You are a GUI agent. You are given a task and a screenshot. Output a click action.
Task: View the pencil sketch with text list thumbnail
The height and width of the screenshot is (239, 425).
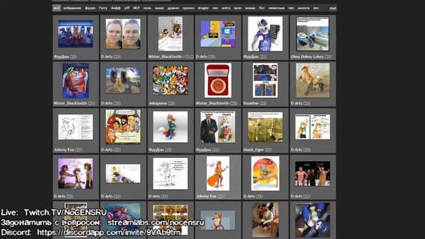[76, 127]
